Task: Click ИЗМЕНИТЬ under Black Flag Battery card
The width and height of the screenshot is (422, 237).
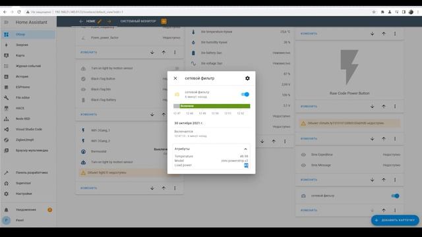Action: [89, 114]
